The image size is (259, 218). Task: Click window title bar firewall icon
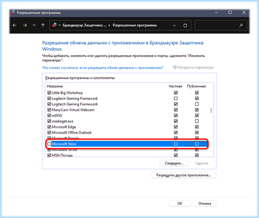point(13,12)
